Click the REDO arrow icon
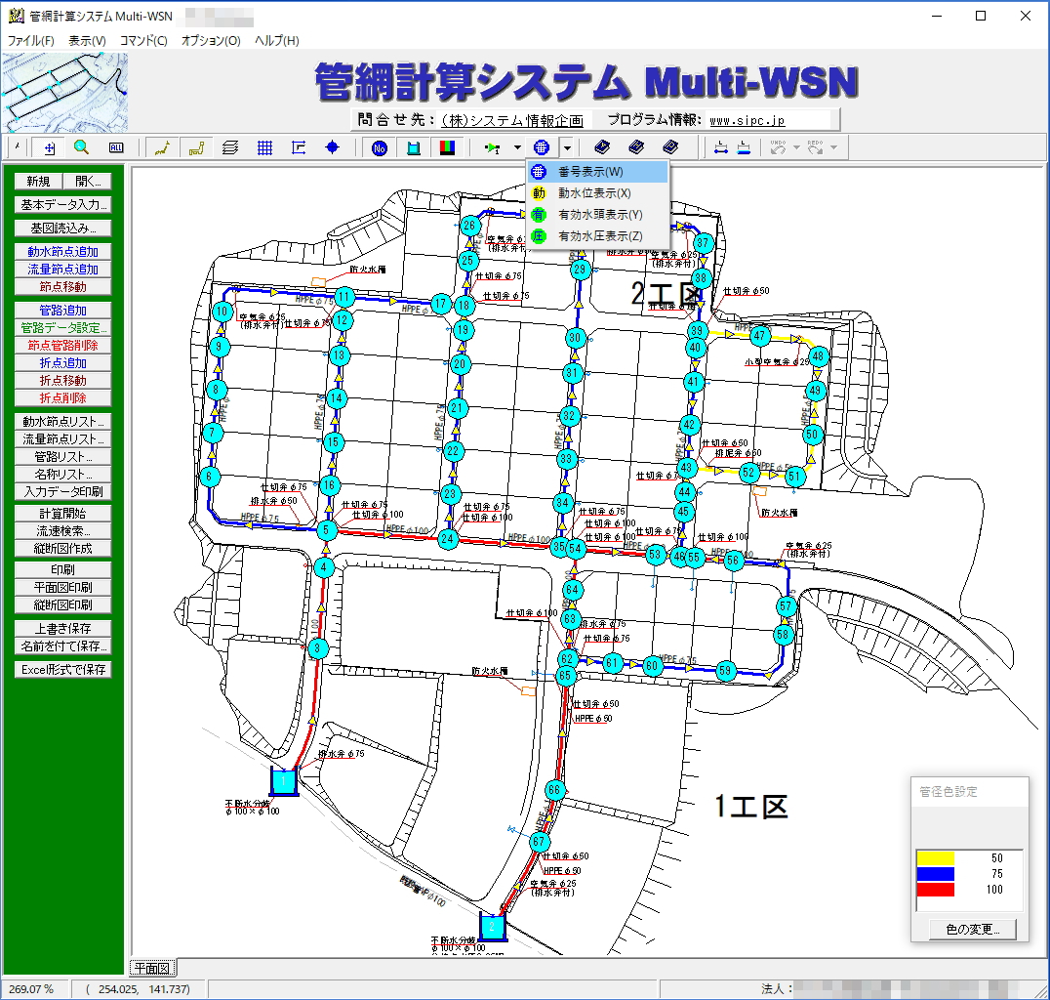 815,148
